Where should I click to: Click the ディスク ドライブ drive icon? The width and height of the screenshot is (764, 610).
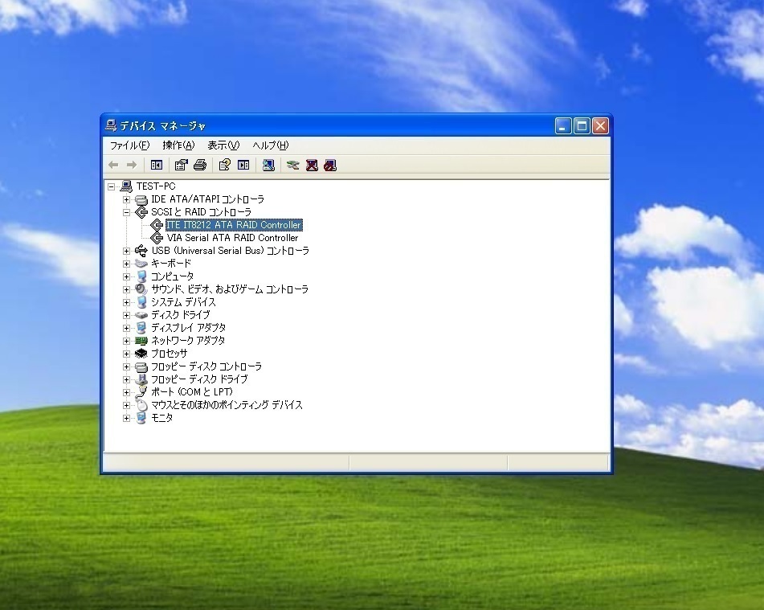tap(141, 315)
